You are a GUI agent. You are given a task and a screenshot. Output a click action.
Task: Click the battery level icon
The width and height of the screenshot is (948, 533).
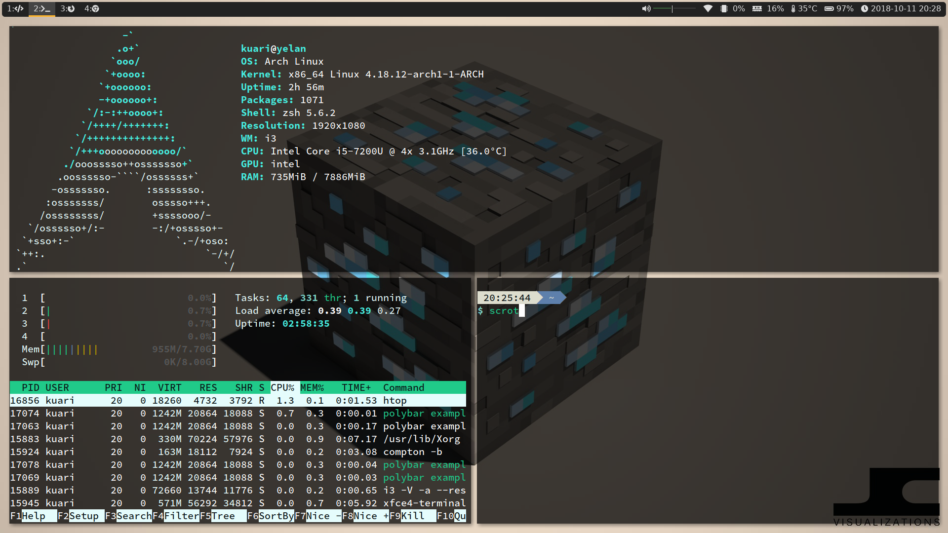point(829,8)
